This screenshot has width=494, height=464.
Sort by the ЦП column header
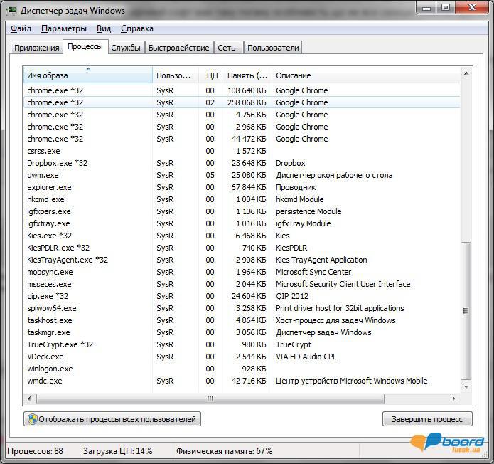tap(211, 75)
